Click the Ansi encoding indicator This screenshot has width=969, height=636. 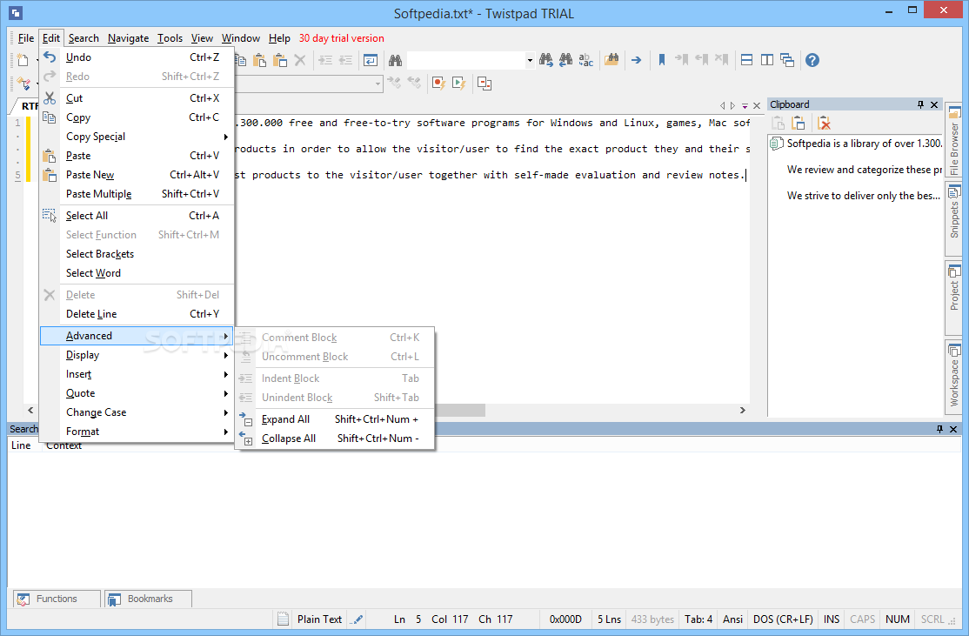coord(732,619)
